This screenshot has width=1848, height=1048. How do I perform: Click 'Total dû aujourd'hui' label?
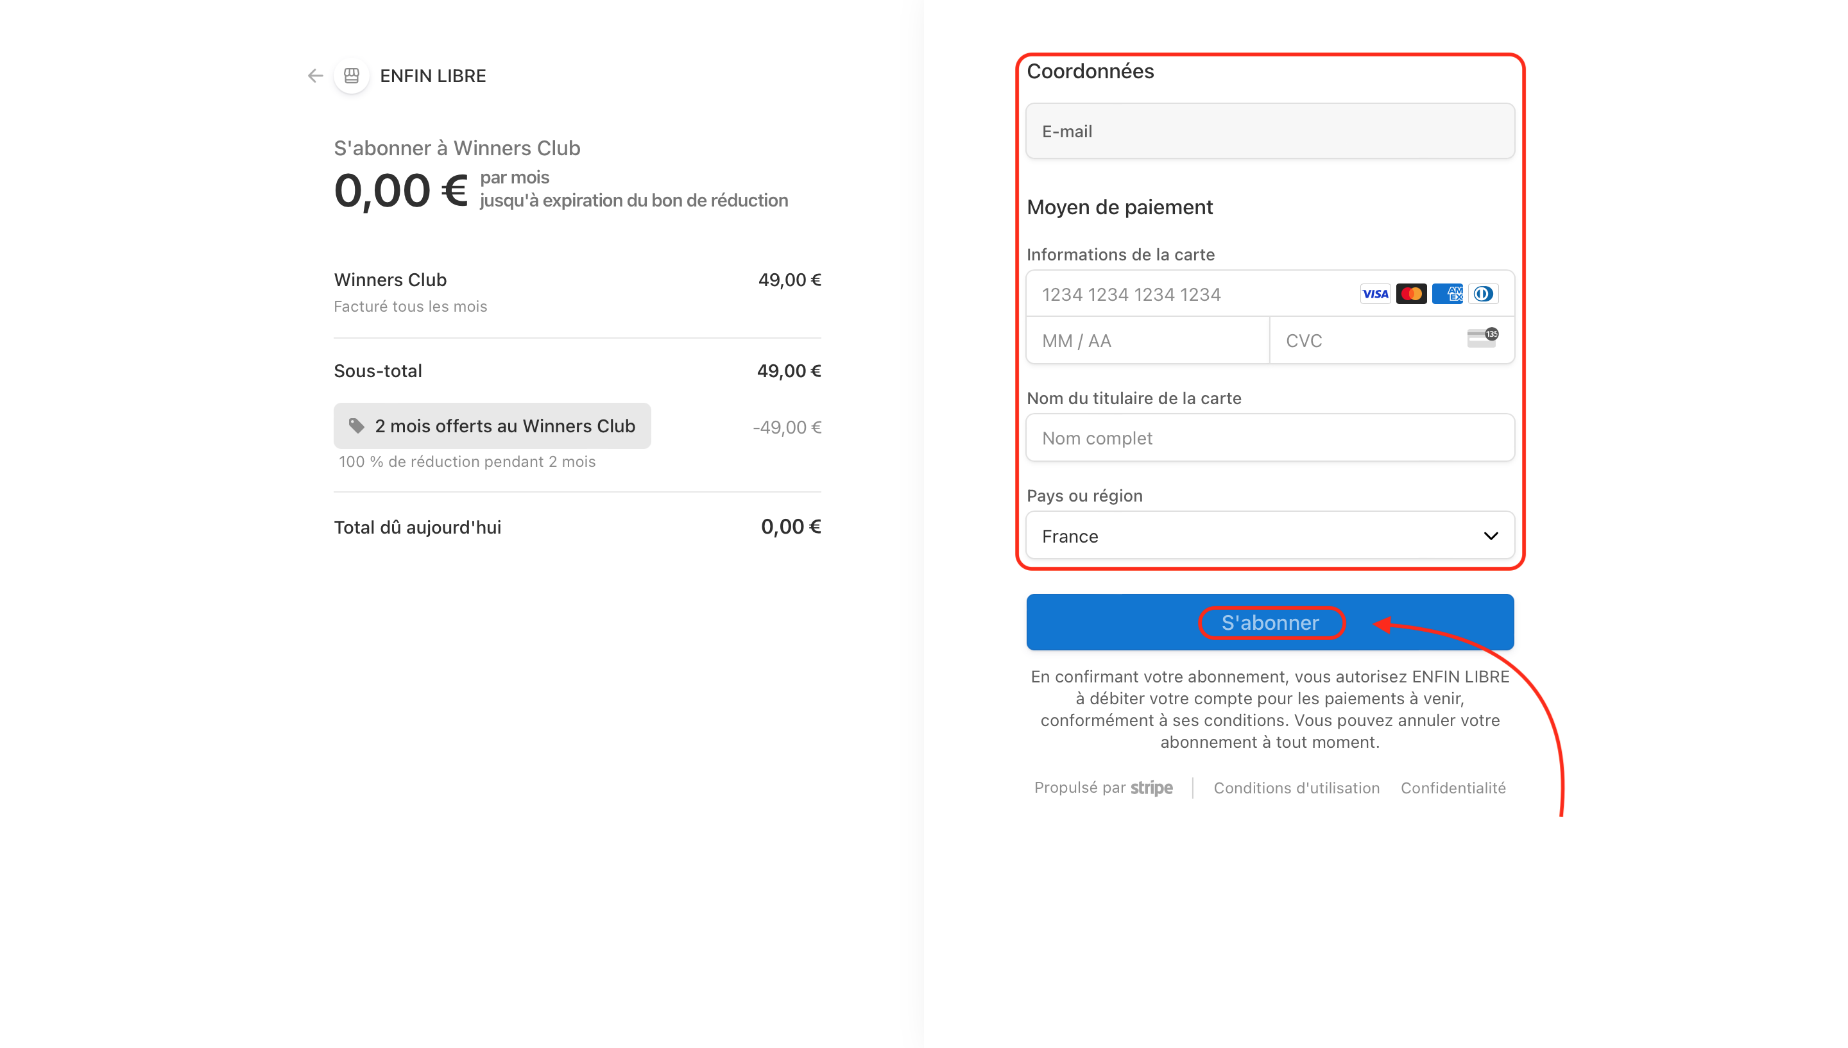418,528
